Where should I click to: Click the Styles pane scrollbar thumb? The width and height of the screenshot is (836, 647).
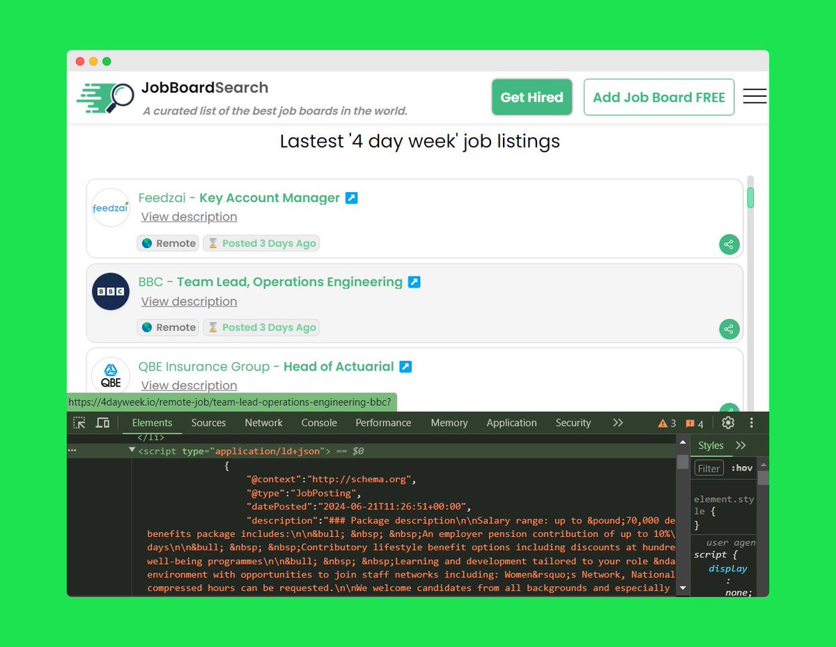point(764,478)
